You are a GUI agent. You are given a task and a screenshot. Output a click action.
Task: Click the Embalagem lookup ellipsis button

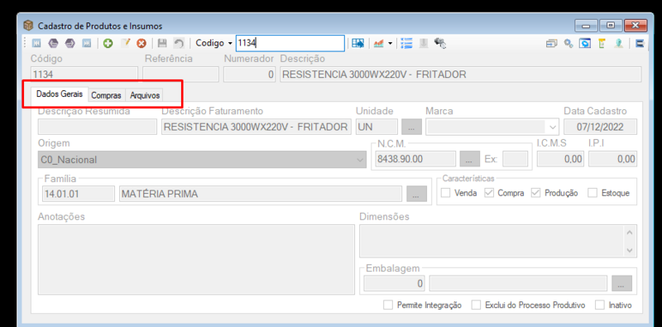pyautogui.click(x=622, y=284)
